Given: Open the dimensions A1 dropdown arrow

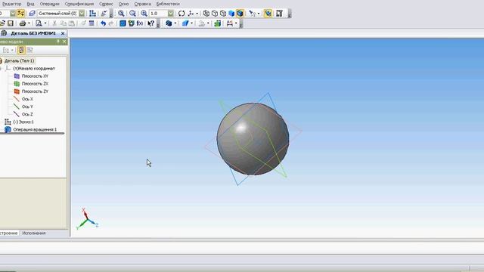Looking at the screenshot, I should (x=236, y=23).
